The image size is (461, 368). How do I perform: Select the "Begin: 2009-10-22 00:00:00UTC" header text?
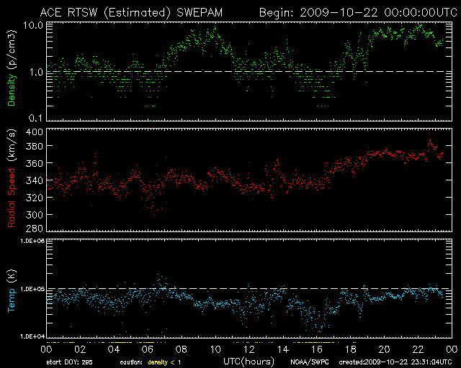point(358,13)
